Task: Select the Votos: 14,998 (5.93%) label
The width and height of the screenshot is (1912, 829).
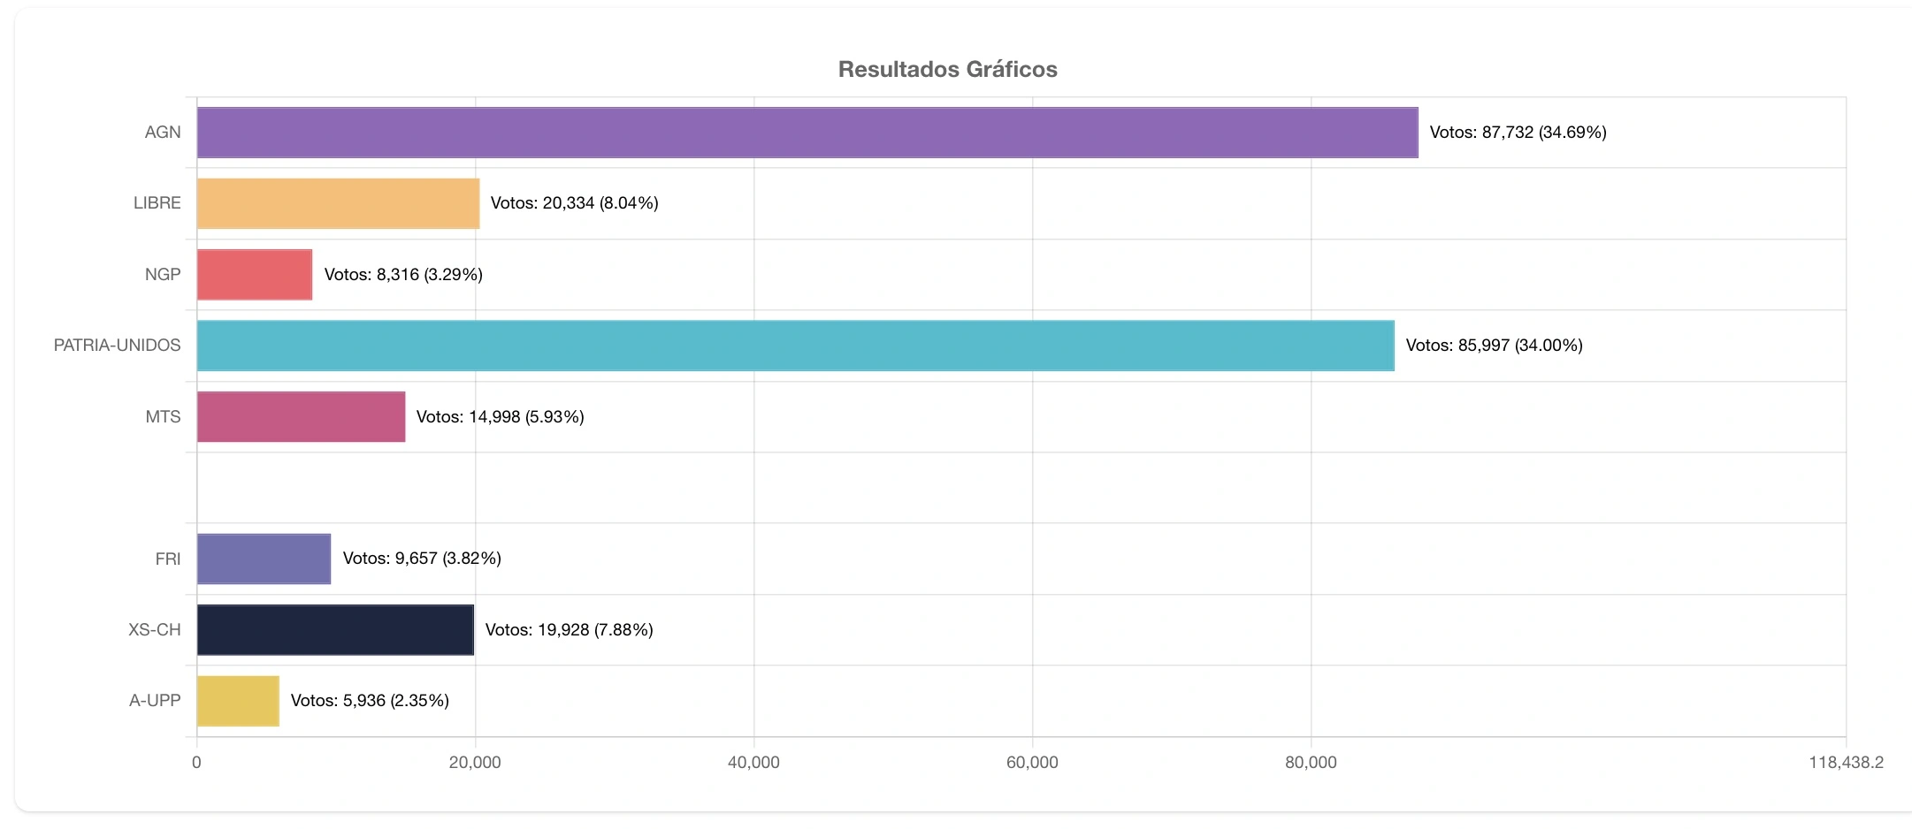Action: (501, 417)
